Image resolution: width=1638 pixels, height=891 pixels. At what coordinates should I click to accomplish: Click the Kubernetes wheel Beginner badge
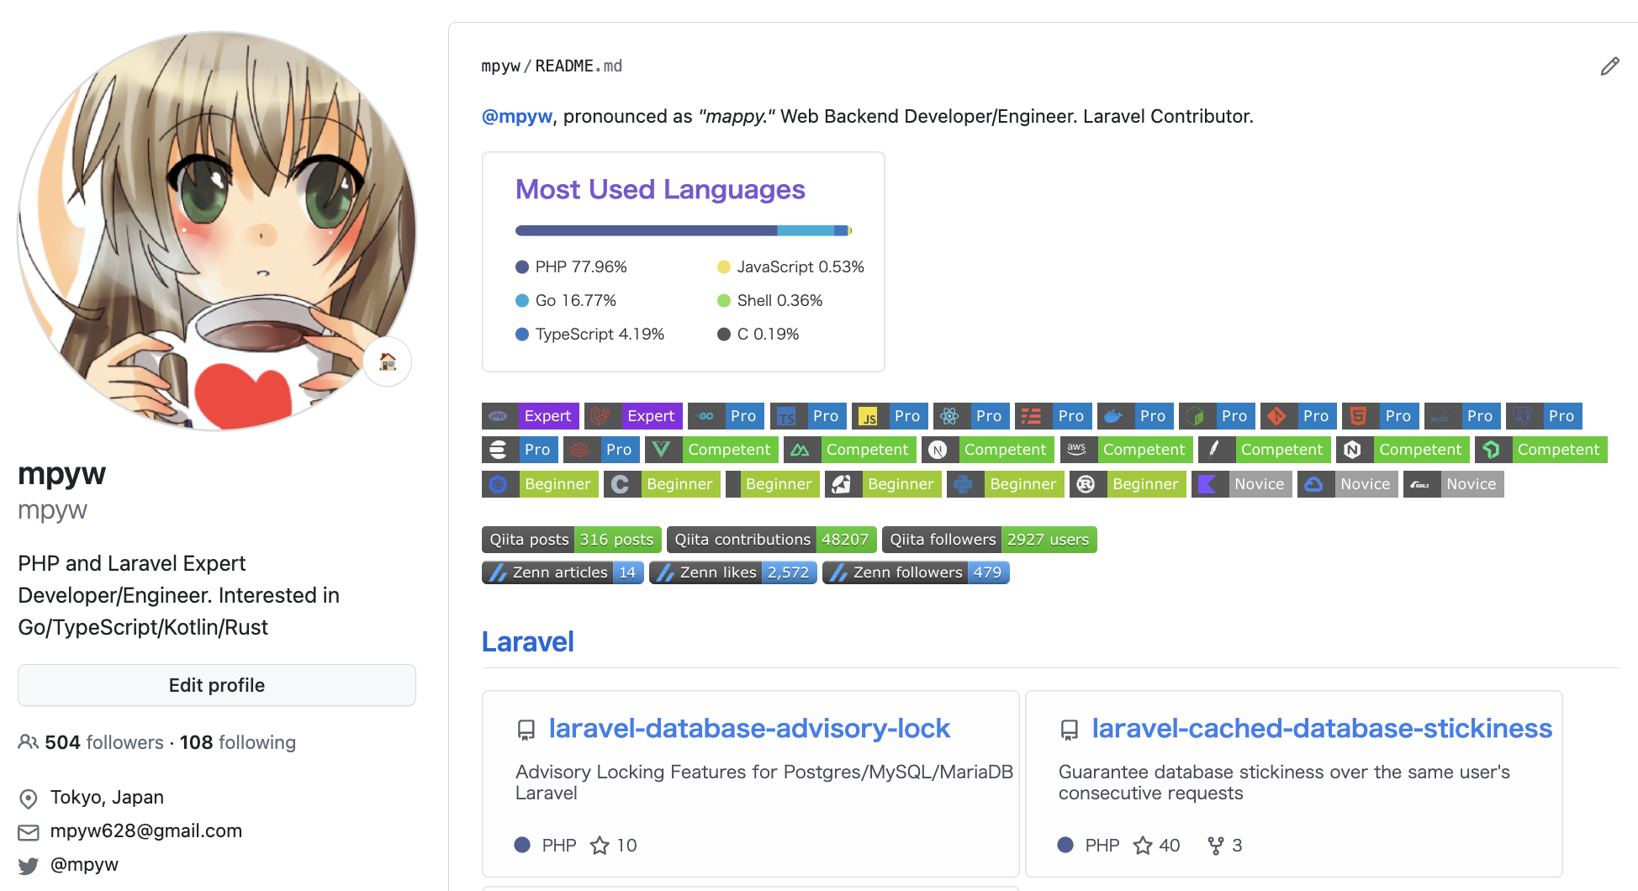540,484
